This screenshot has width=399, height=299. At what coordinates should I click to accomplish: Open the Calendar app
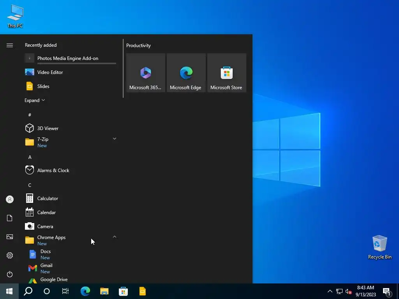coord(71,212)
